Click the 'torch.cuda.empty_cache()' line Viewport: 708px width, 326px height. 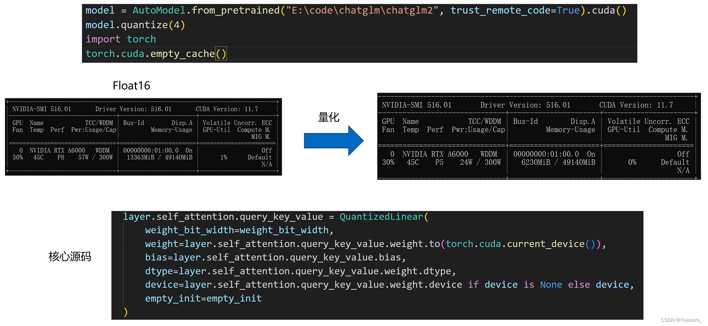[x=156, y=54]
